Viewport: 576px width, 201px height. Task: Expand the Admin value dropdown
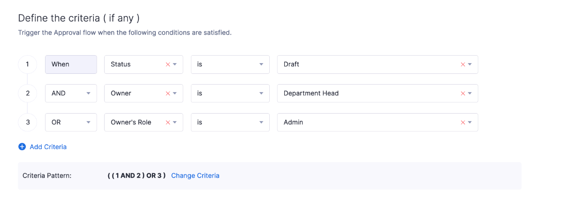coord(470,122)
